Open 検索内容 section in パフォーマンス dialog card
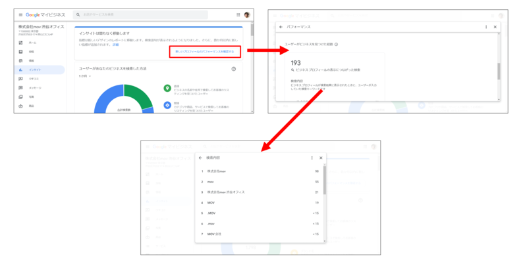Screen dimensions: 527x264 pyautogui.click(x=297, y=81)
